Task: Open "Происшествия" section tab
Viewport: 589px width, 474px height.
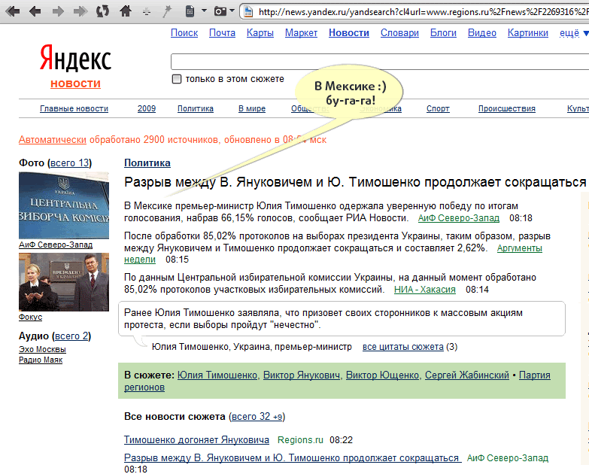Action: coord(507,108)
